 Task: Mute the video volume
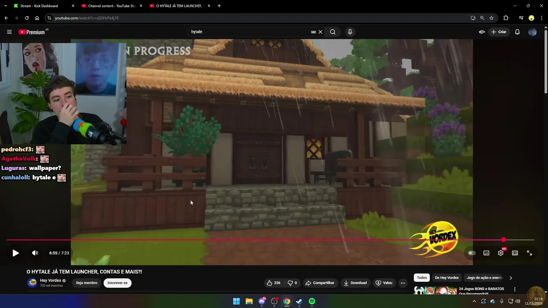35,253
